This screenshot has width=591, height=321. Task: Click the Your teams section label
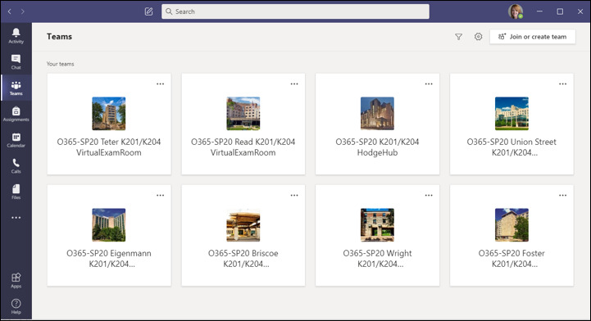point(61,64)
